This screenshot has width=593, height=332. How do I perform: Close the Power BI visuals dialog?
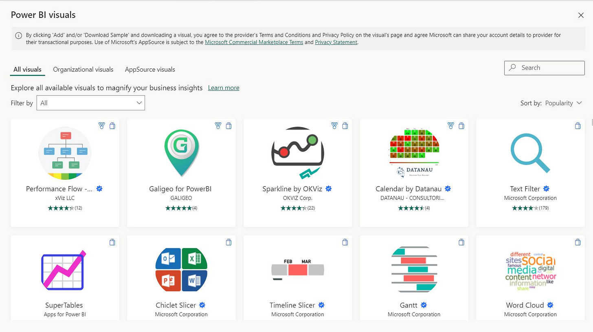click(x=581, y=15)
